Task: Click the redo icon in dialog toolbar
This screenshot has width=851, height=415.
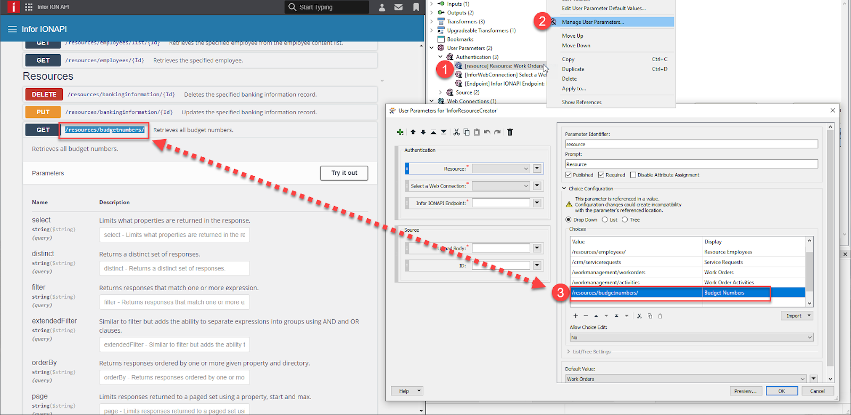Action: tap(497, 132)
